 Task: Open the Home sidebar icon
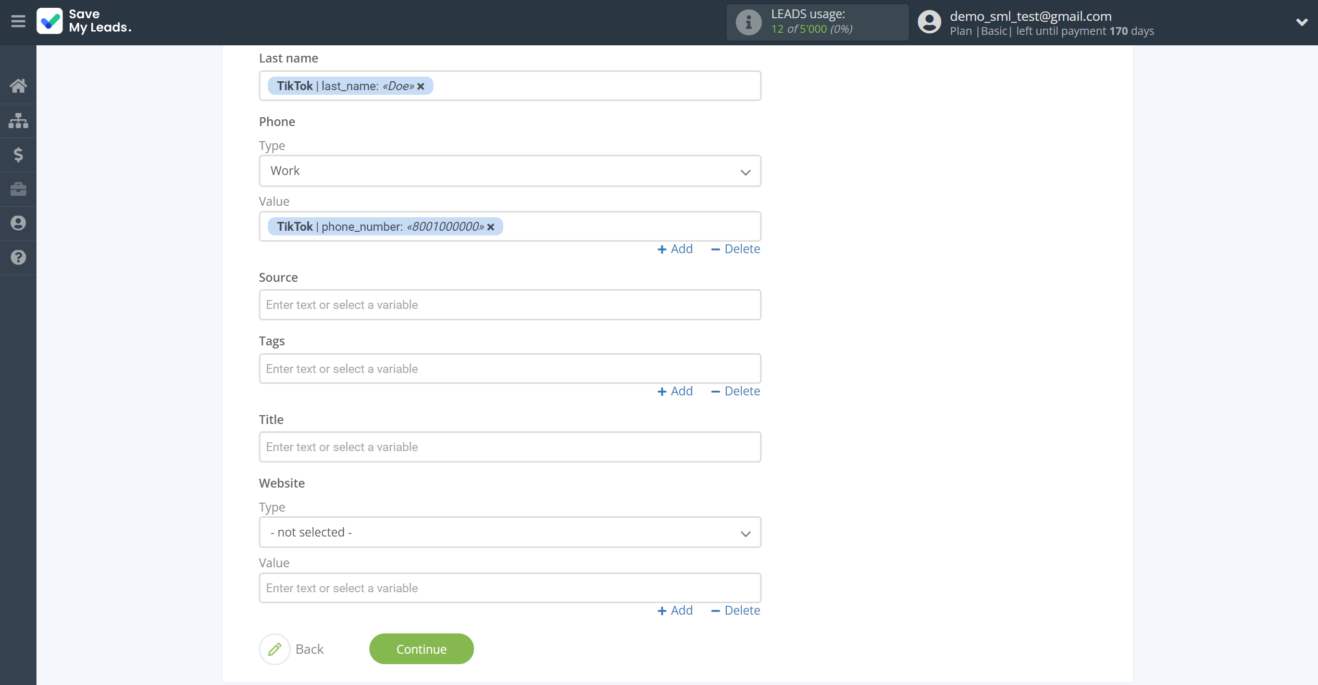(18, 86)
